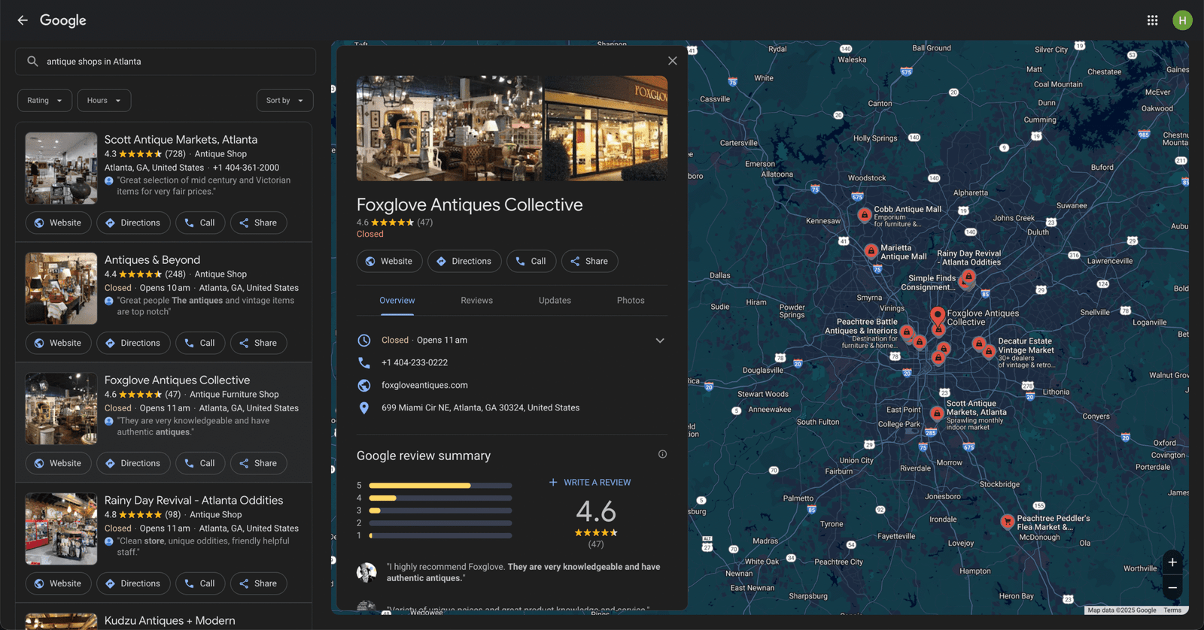Open Antiques & Beyond thumbnail
1204x630 pixels.
61,289
